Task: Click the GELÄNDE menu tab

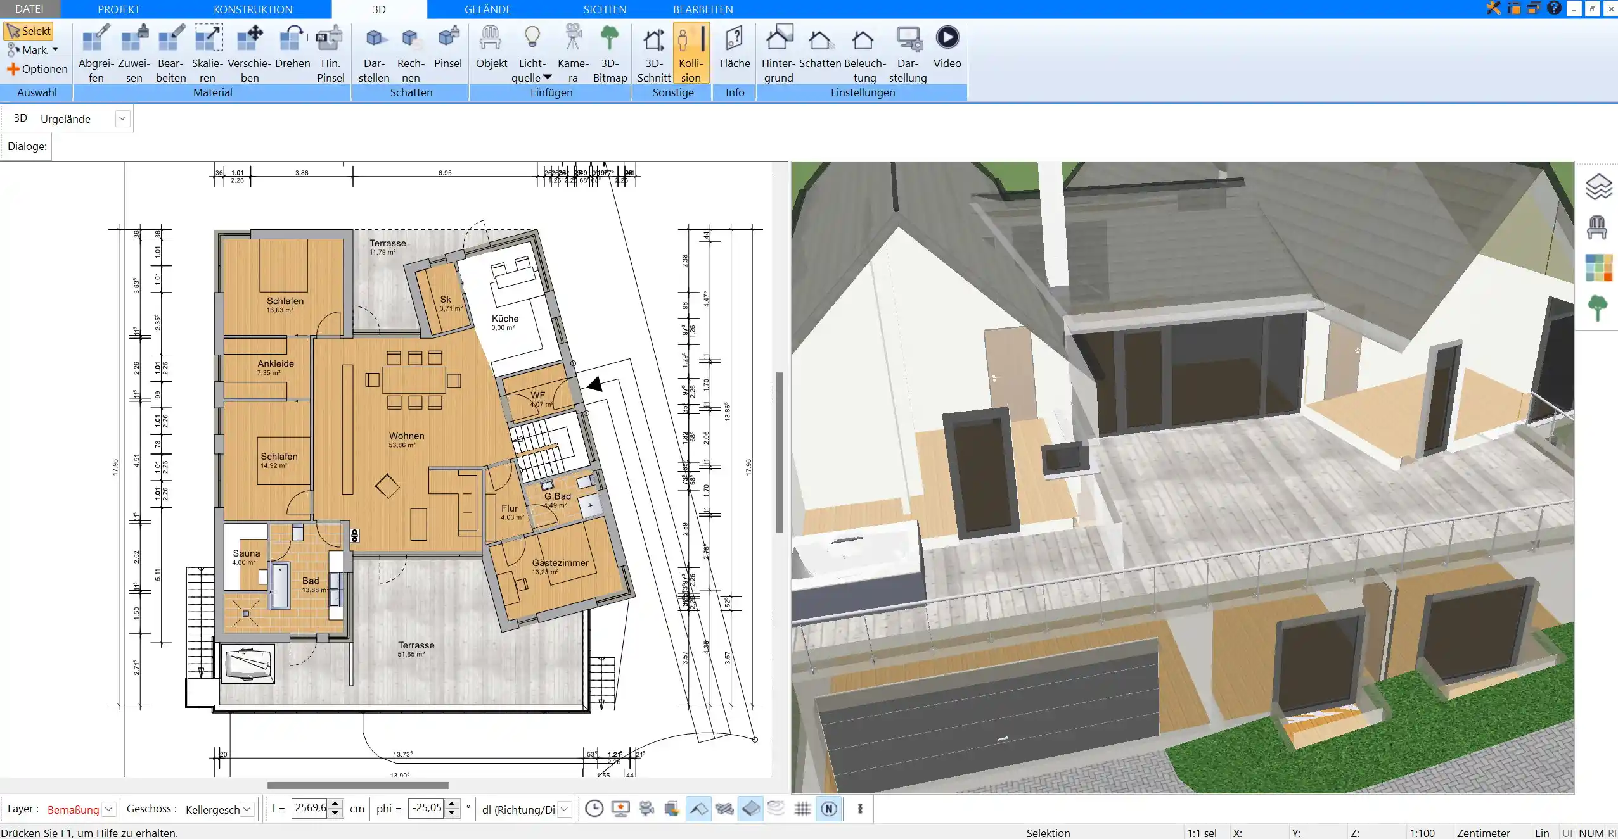Action: click(489, 9)
